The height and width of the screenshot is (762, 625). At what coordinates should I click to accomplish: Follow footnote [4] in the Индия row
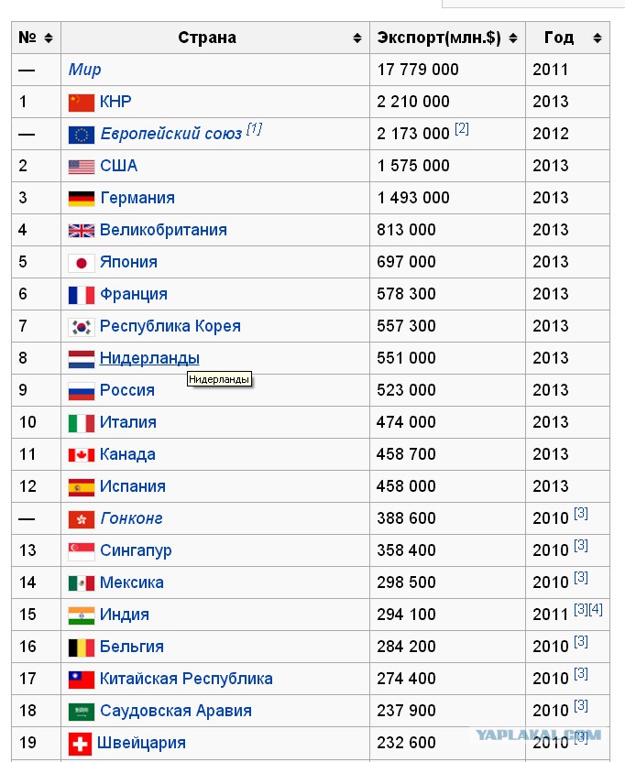(x=596, y=609)
